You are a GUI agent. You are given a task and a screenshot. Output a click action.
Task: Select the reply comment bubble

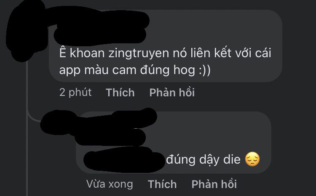[173, 143]
